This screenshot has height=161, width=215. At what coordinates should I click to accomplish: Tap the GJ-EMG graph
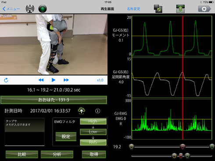pos(172,119)
